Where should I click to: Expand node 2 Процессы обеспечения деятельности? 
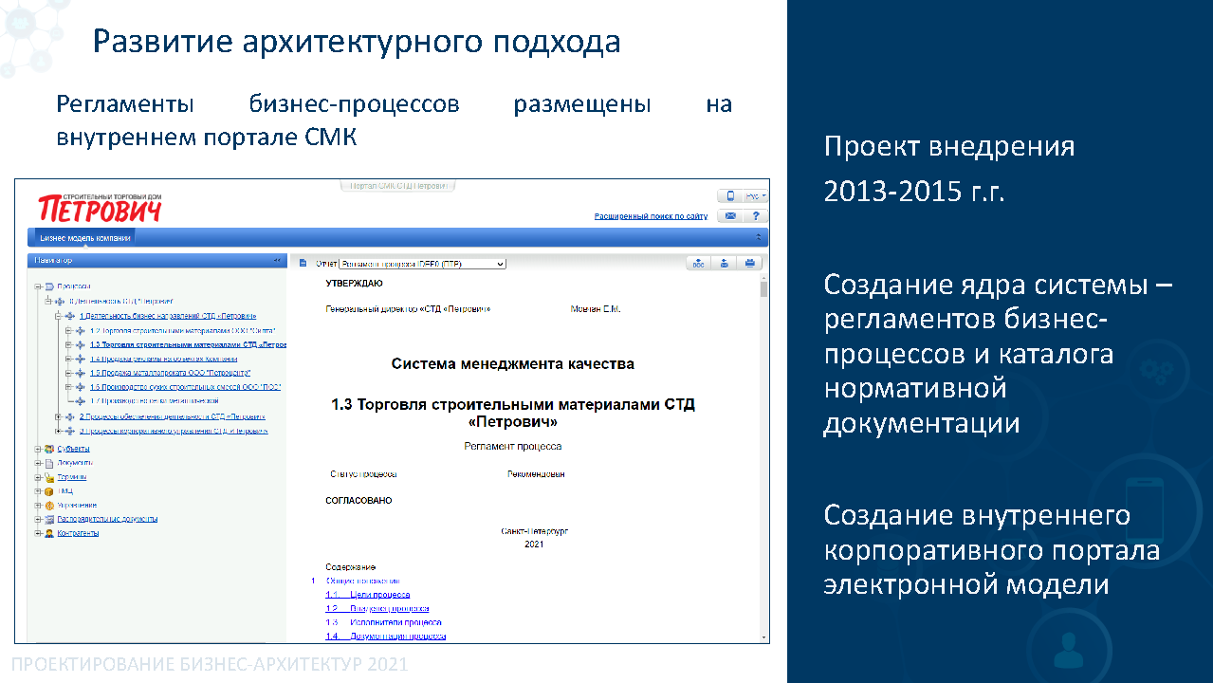coord(59,416)
